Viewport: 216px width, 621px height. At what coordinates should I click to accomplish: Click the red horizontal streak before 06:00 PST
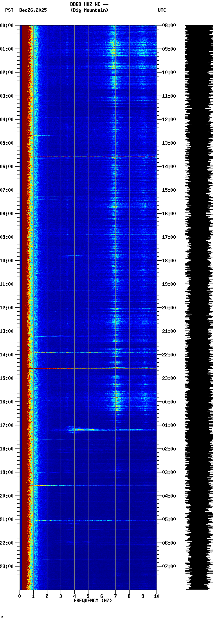[93, 156]
